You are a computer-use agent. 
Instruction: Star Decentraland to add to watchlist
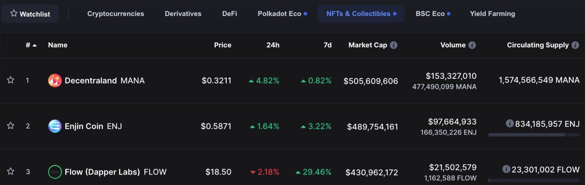11,80
